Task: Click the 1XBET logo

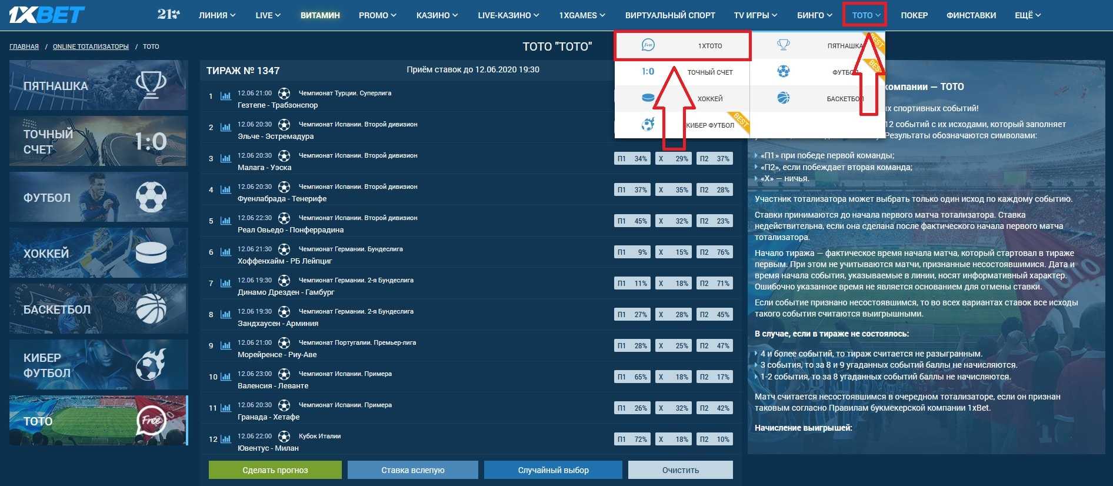Action: [x=47, y=15]
